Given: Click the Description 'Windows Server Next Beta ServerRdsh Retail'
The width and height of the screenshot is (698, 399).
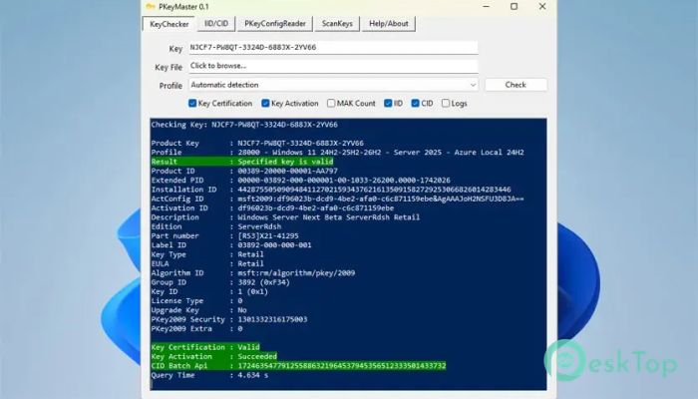Looking at the screenshot, I should point(328,217).
